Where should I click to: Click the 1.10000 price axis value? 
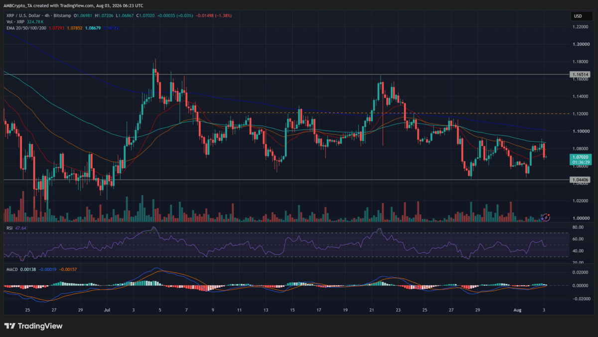(582, 131)
